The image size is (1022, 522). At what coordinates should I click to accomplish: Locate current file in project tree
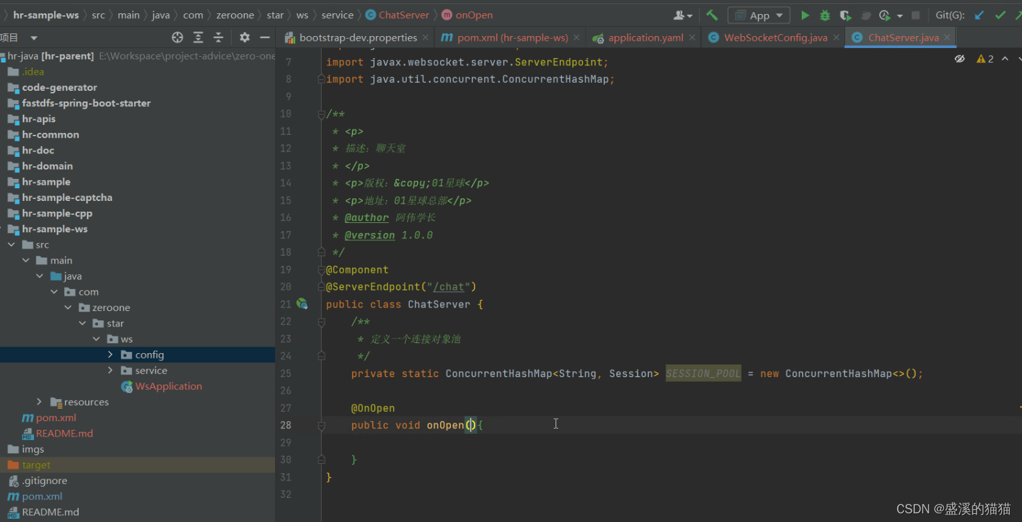click(177, 37)
